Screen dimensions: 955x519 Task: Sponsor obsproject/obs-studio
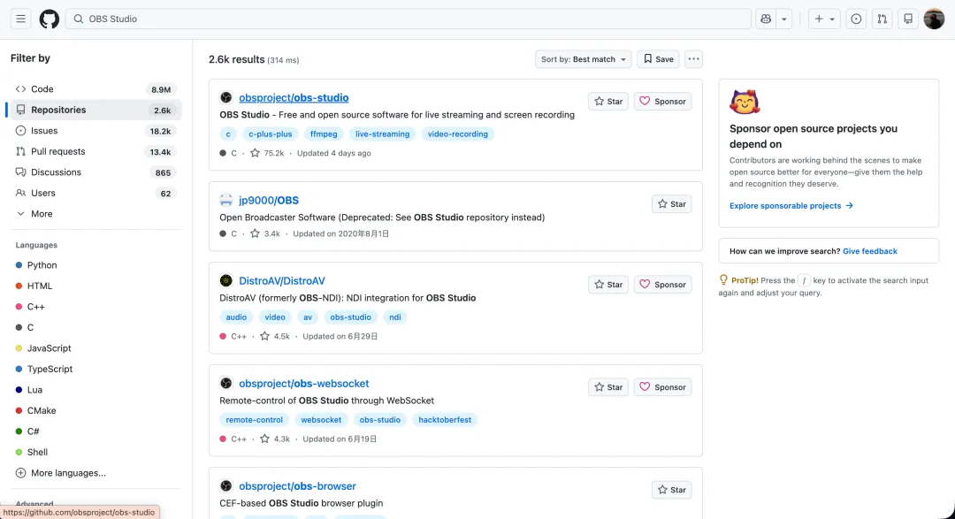point(662,101)
